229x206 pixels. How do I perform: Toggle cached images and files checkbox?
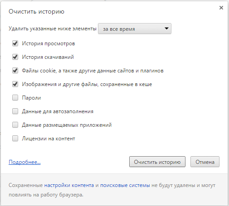[15, 84]
